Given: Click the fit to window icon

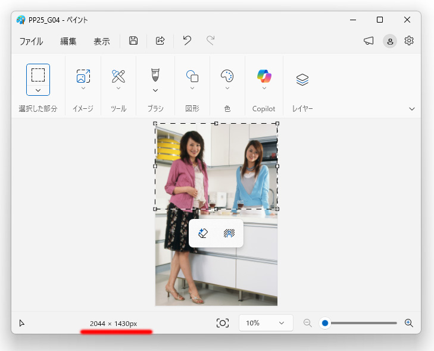Looking at the screenshot, I should click(223, 323).
